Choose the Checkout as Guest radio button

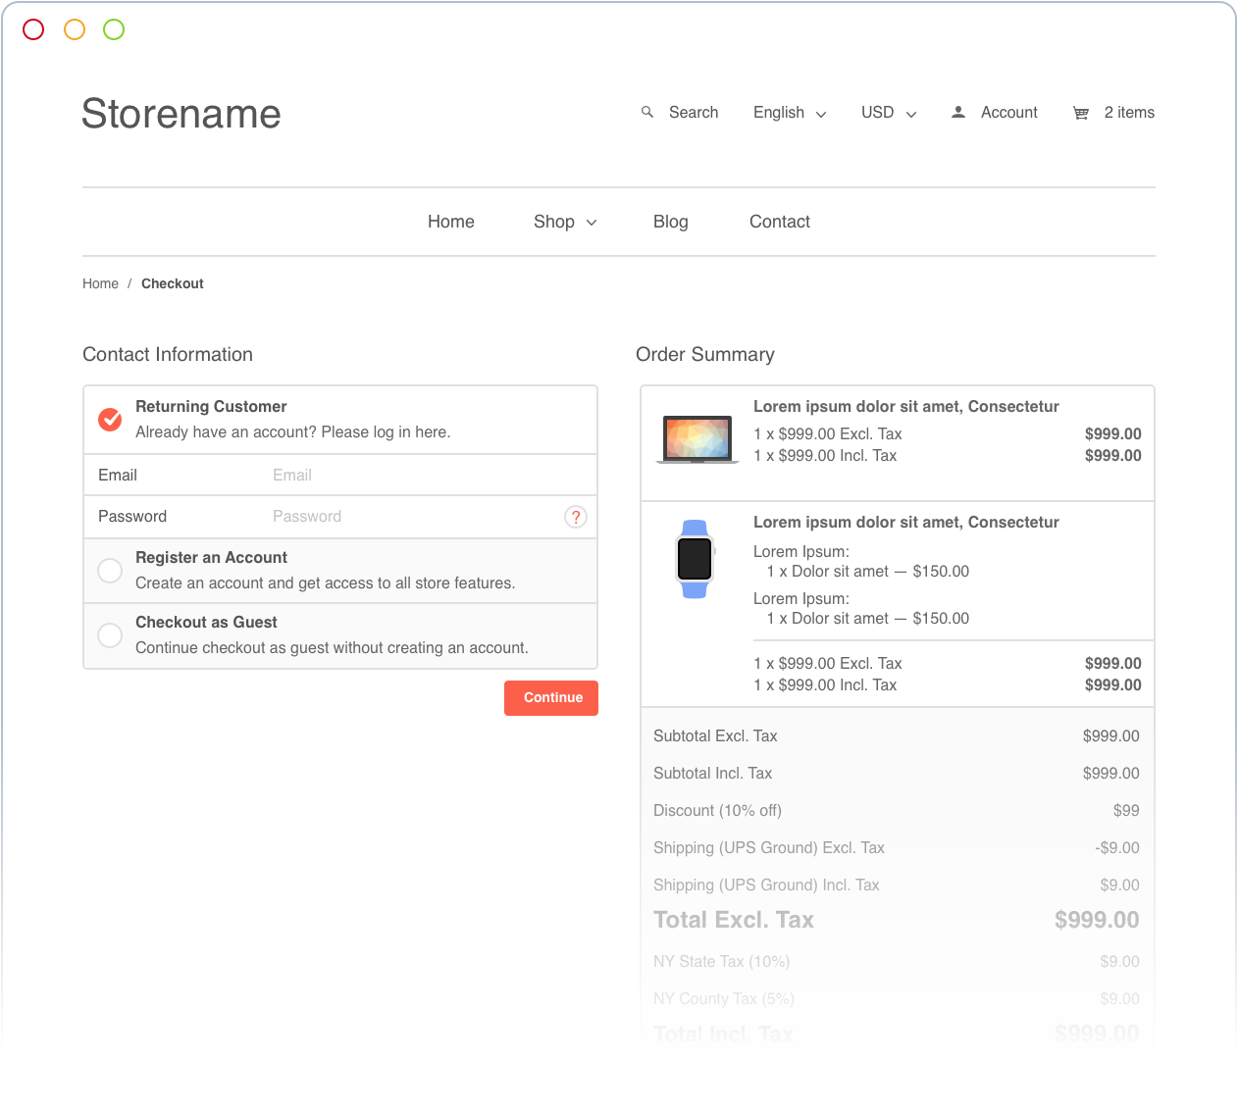click(110, 635)
